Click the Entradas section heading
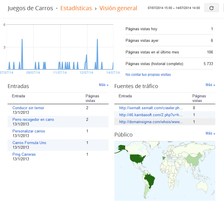 (x=18, y=86)
